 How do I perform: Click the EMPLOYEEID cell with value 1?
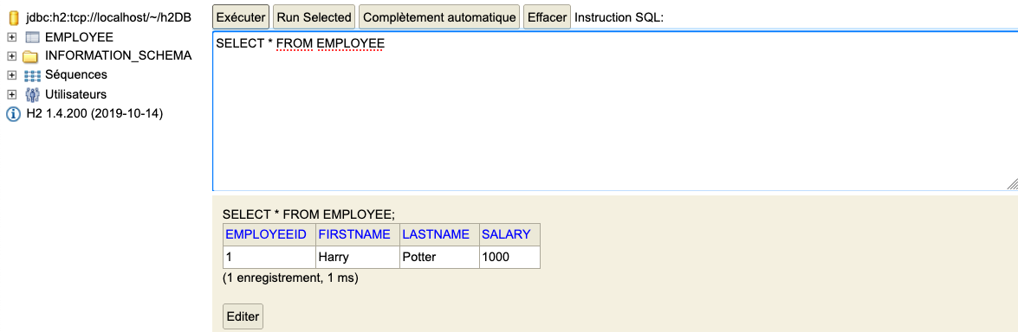(x=269, y=257)
